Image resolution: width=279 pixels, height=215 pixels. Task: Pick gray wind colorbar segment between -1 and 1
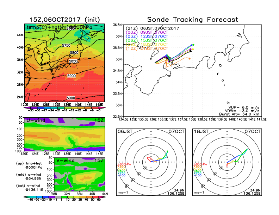click(58, 197)
